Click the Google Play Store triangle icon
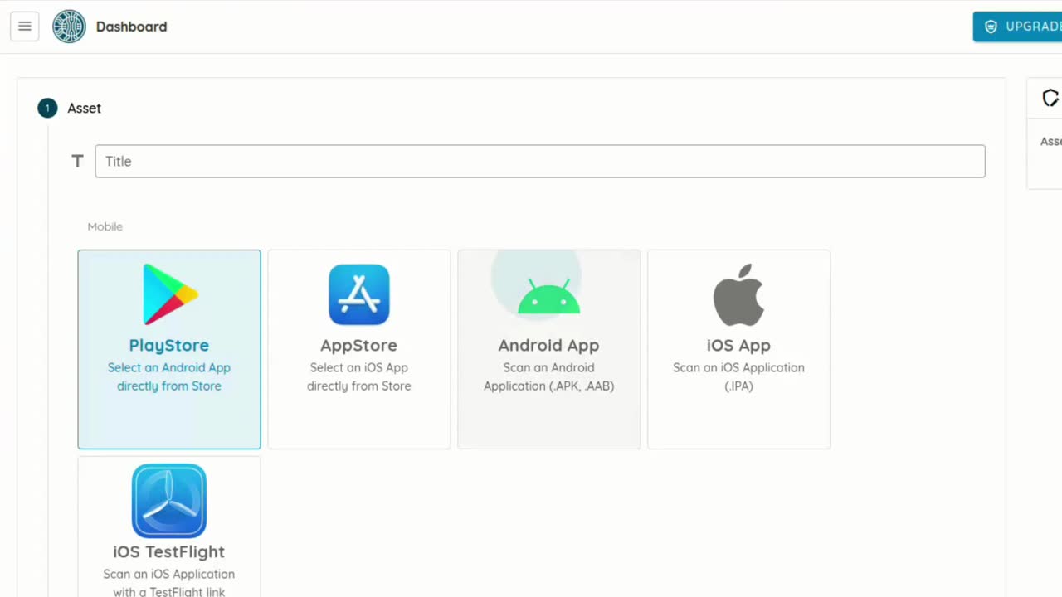Viewport: 1062px width, 597px height. 169,294
